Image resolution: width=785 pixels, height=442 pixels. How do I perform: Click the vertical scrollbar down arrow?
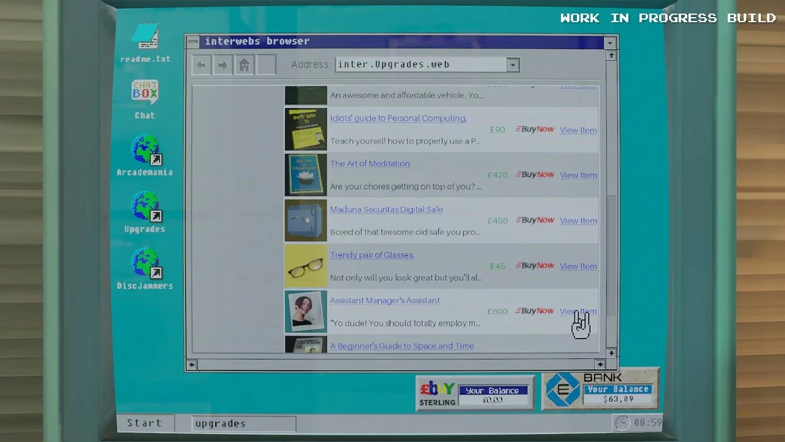(612, 353)
